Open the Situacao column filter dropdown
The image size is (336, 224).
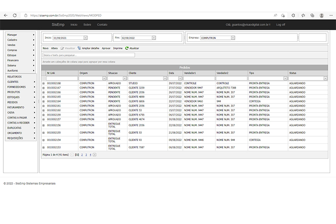(125, 78)
